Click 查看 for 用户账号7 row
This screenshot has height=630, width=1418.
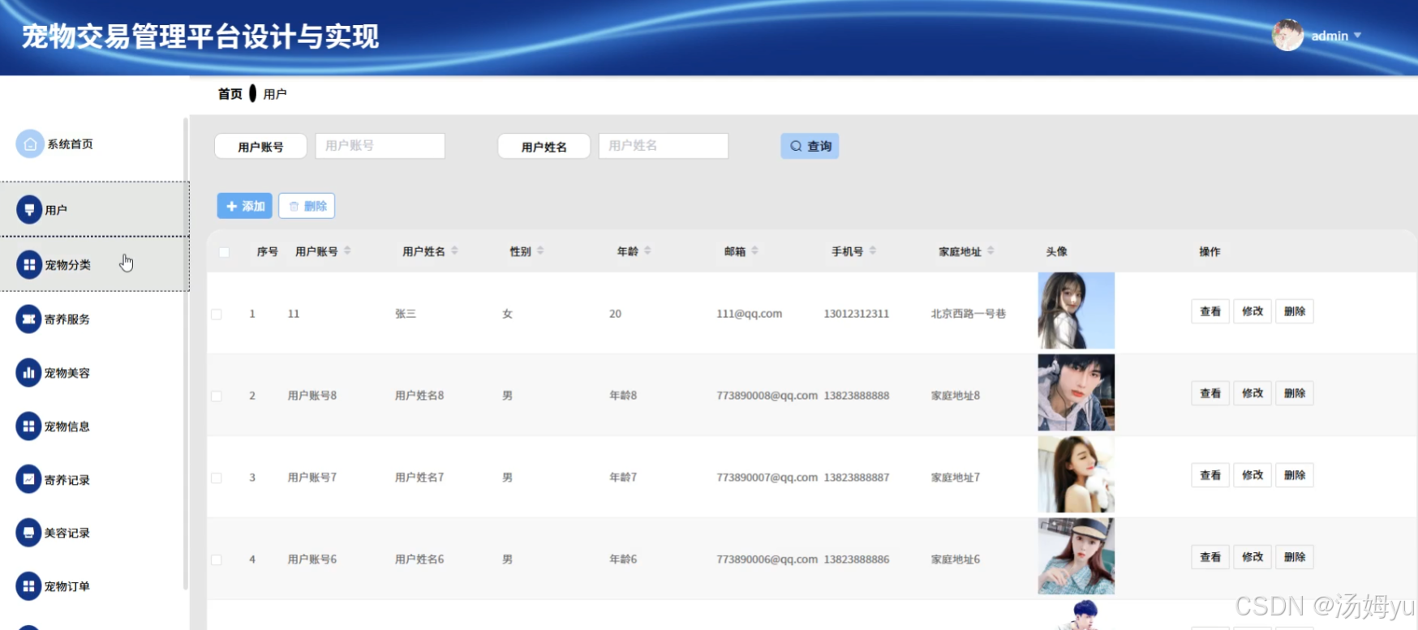[x=1210, y=475]
